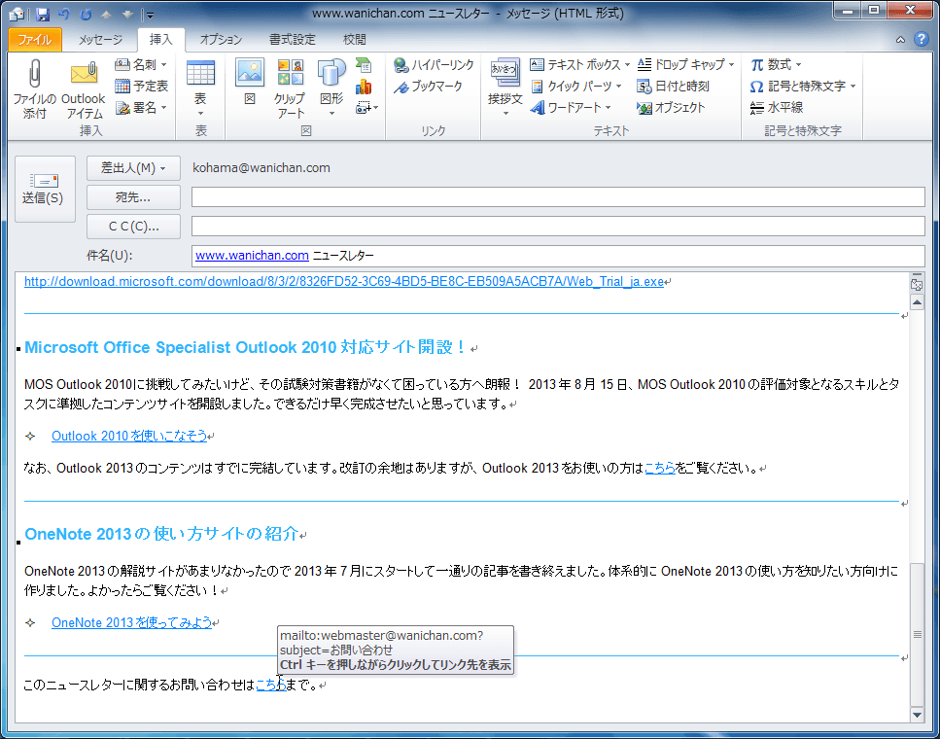Insert an Outlook アイテム

pos(84,88)
